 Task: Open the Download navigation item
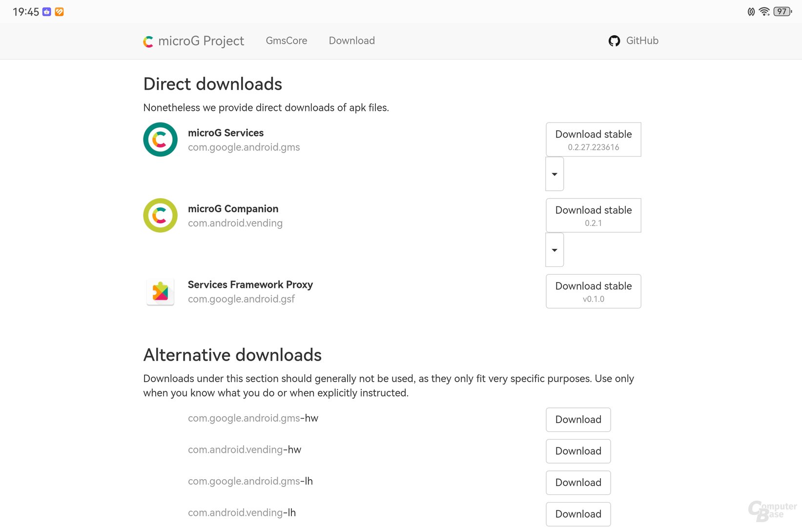352,41
